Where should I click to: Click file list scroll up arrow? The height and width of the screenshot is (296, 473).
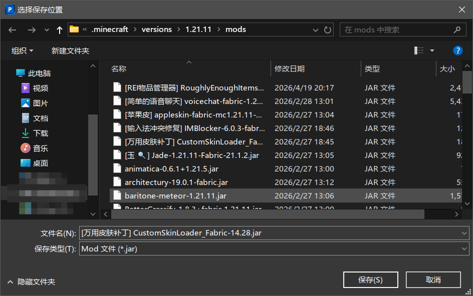tap(467, 65)
